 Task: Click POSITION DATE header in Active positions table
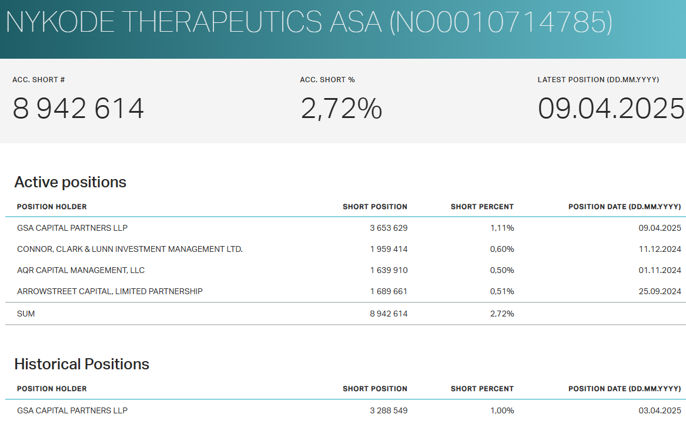click(625, 207)
